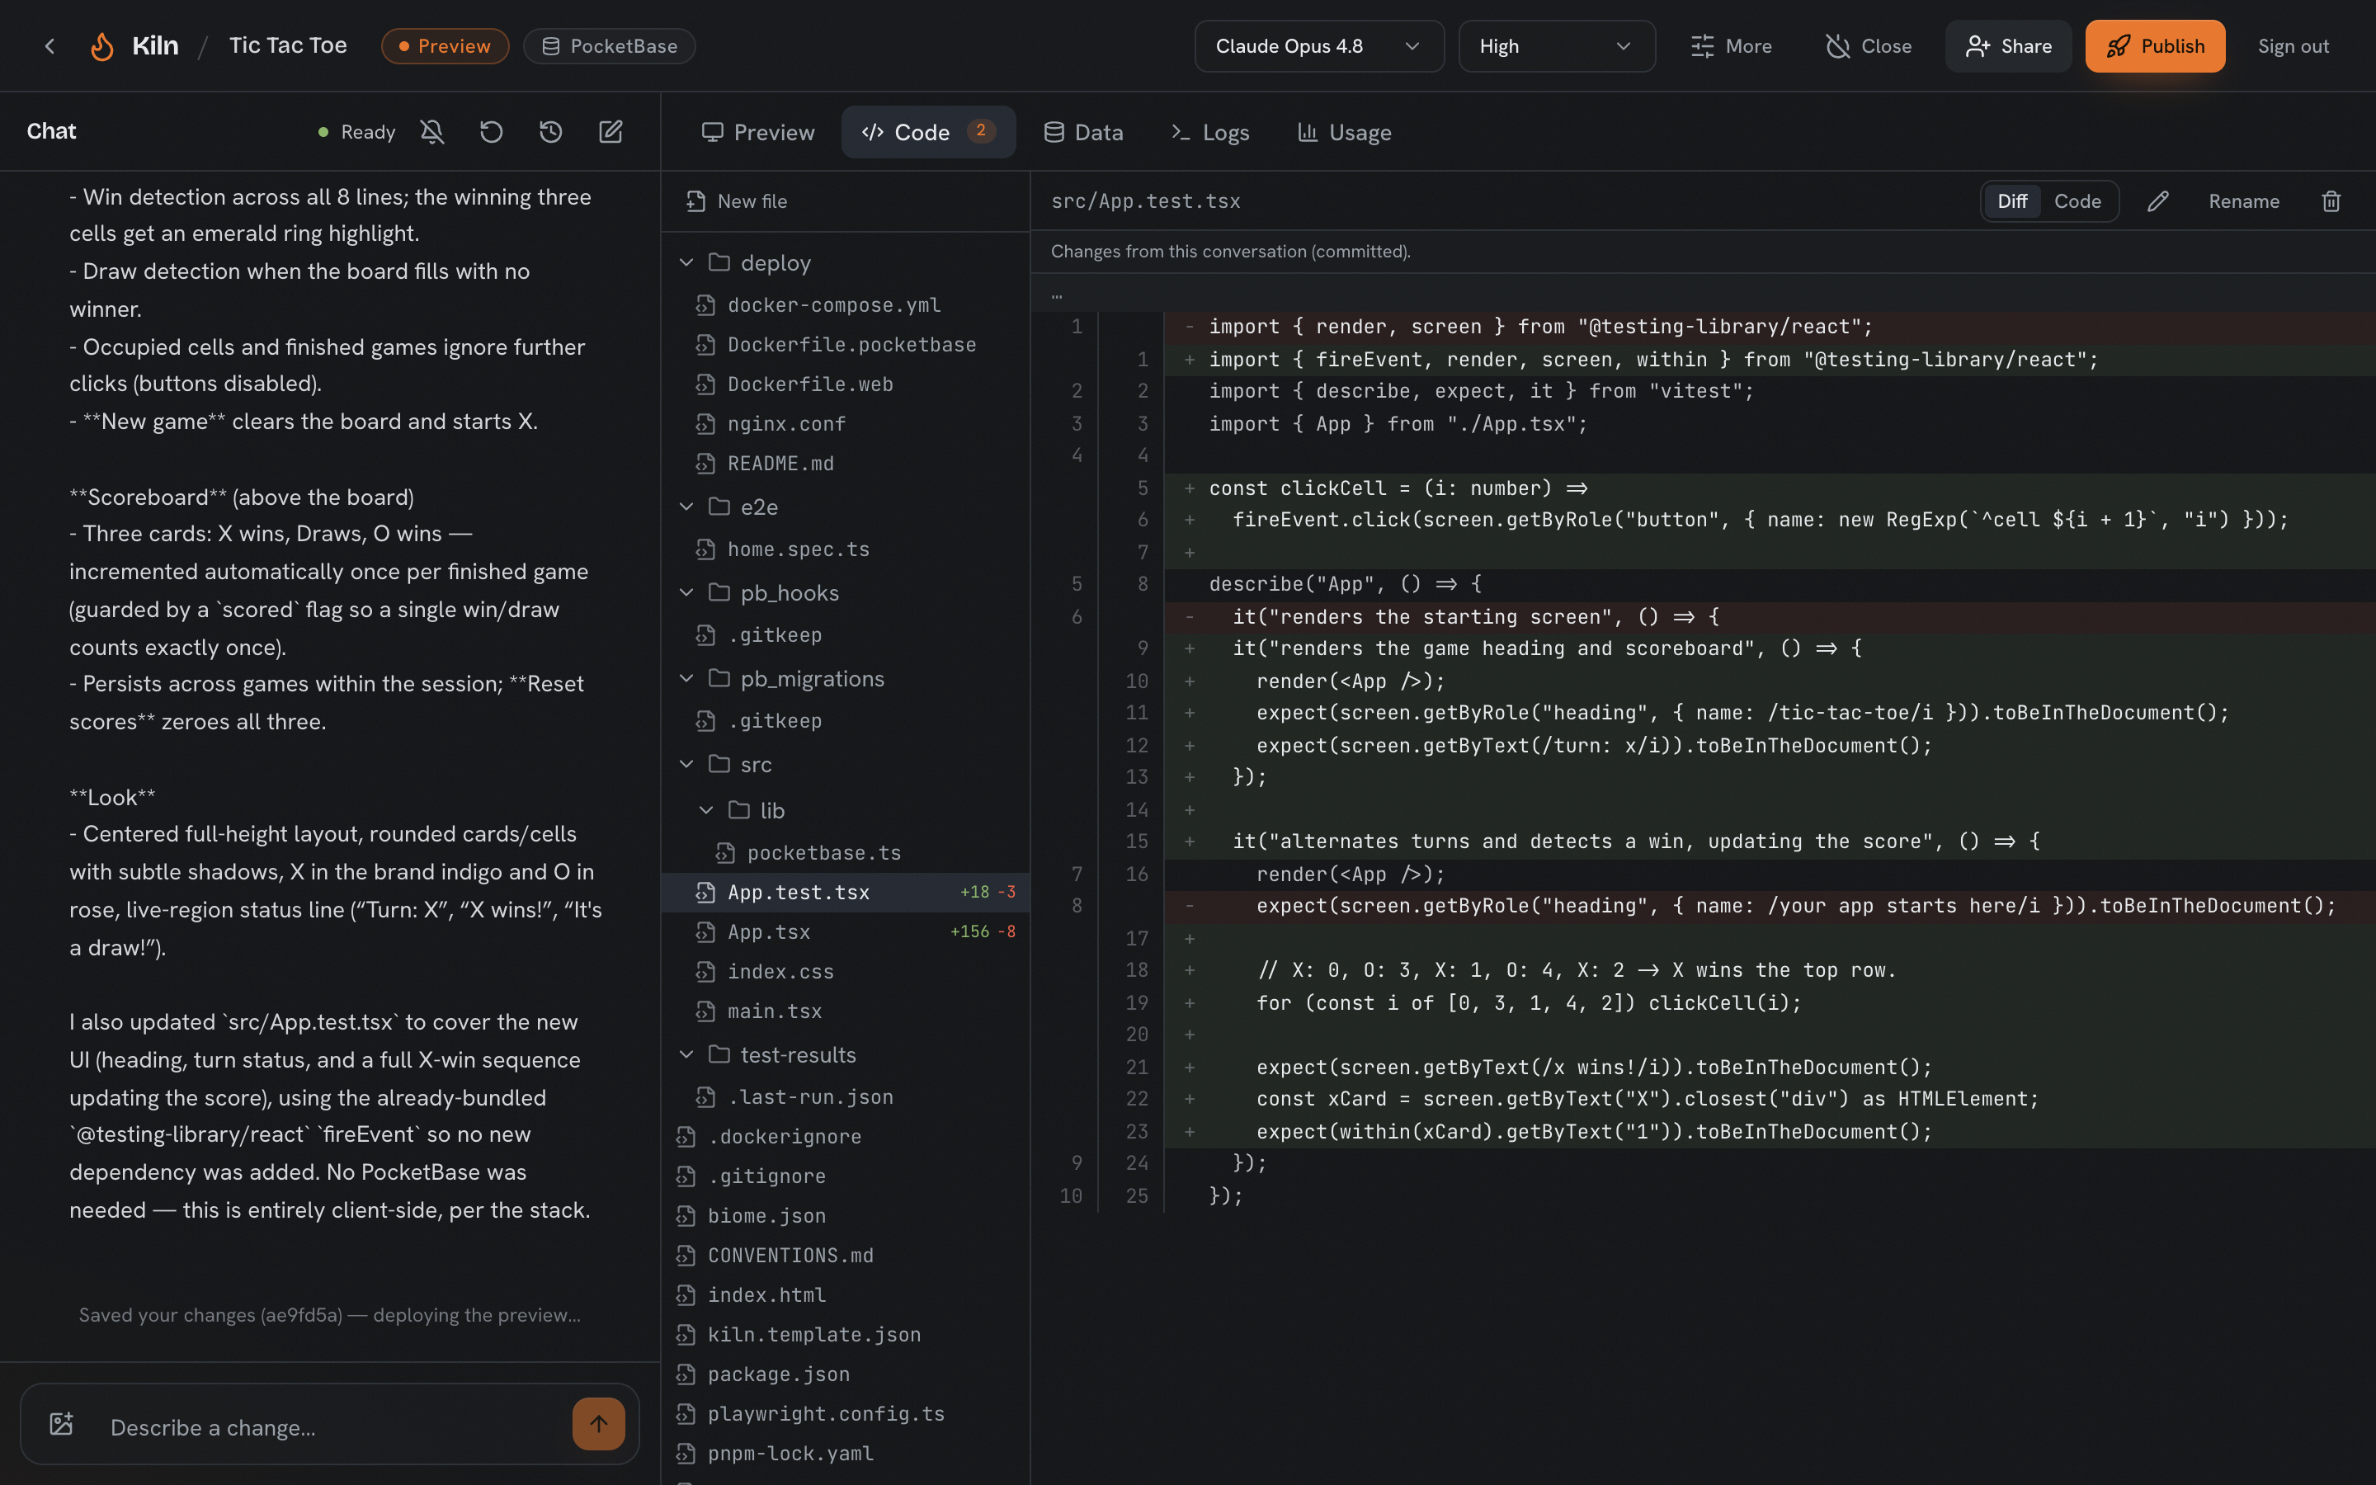Image resolution: width=2376 pixels, height=1485 pixels.
Task: Open package.json in the file tree
Action: click(x=778, y=1374)
